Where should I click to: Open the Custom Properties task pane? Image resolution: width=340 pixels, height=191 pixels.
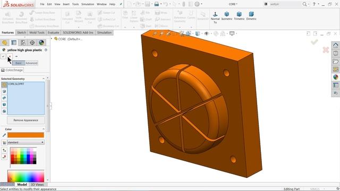[335, 85]
